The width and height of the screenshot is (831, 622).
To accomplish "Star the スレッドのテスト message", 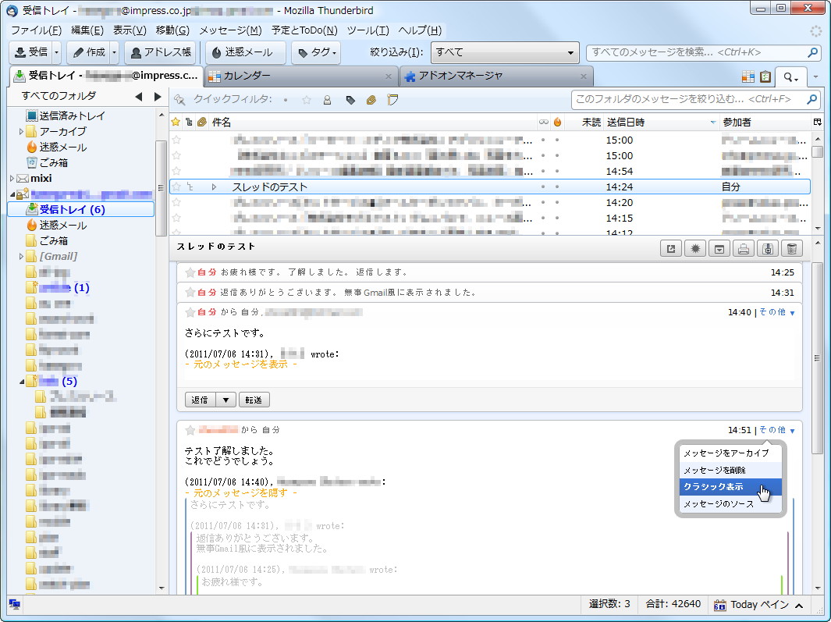I will [x=176, y=187].
